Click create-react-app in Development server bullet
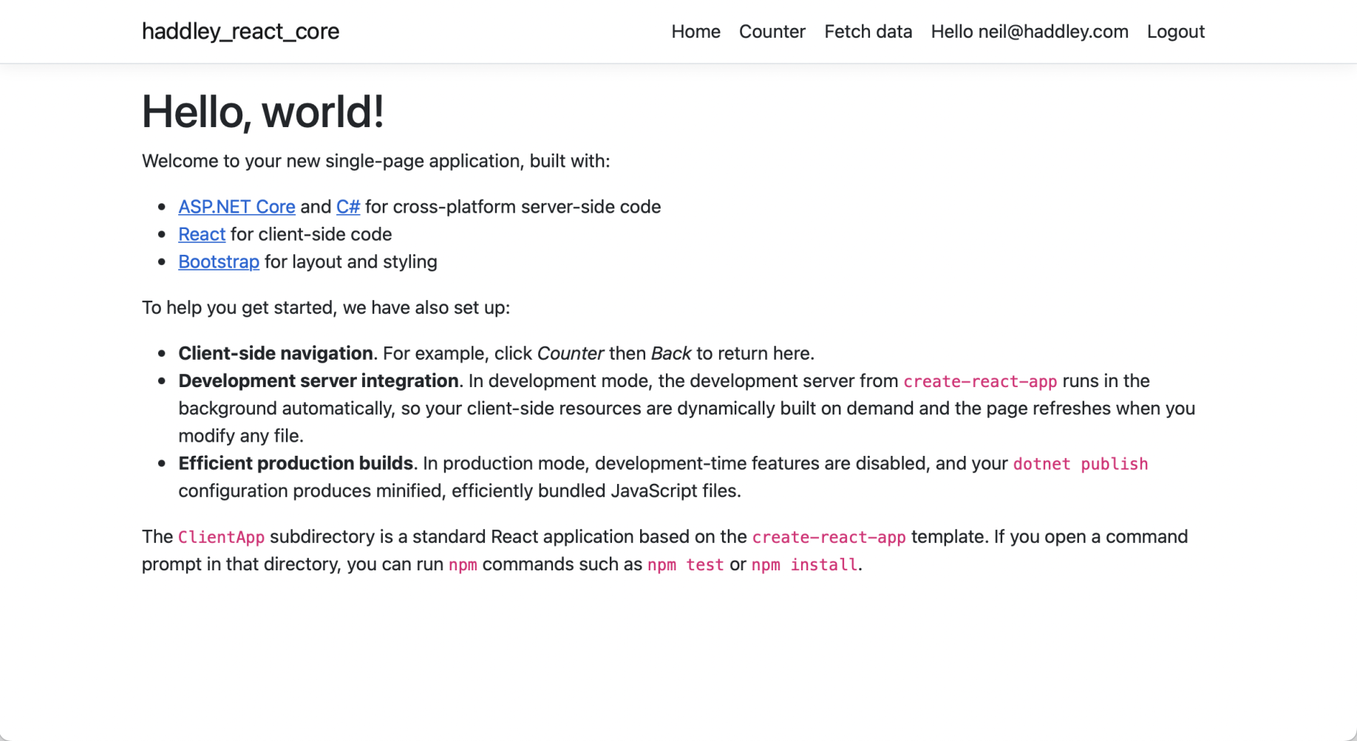Screen dimensions: 1357x741 pos(980,381)
